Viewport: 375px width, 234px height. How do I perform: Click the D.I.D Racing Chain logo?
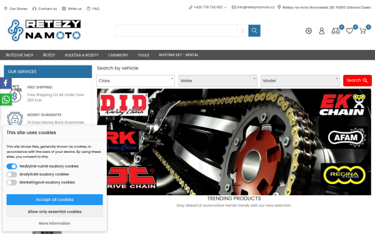[x=124, y=105]
